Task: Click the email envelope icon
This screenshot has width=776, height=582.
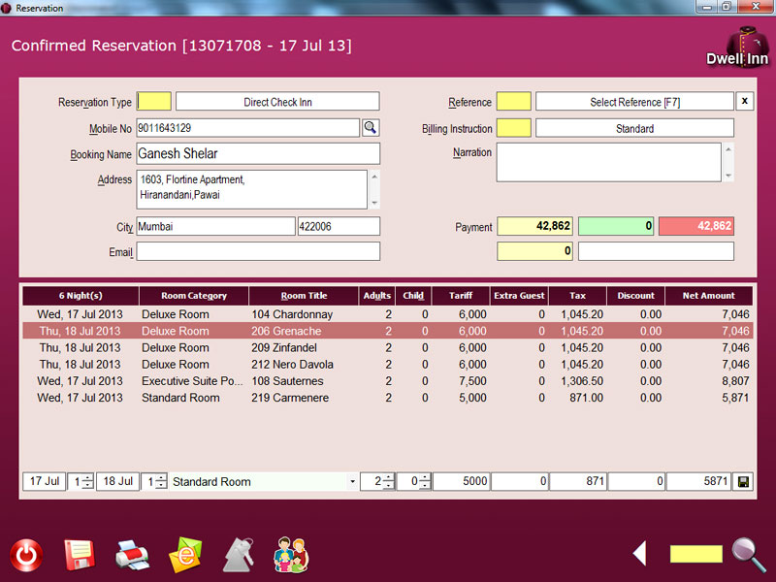Action: (184, 555)
